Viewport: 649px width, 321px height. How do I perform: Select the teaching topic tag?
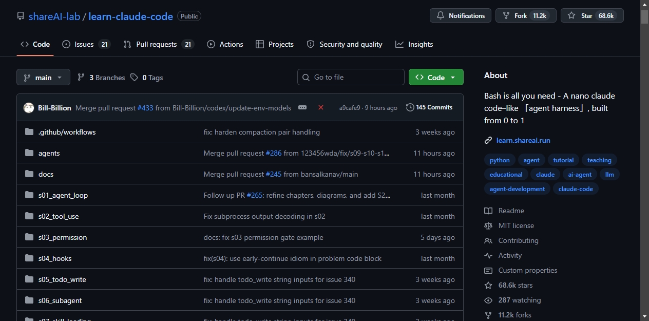[599, 160]
